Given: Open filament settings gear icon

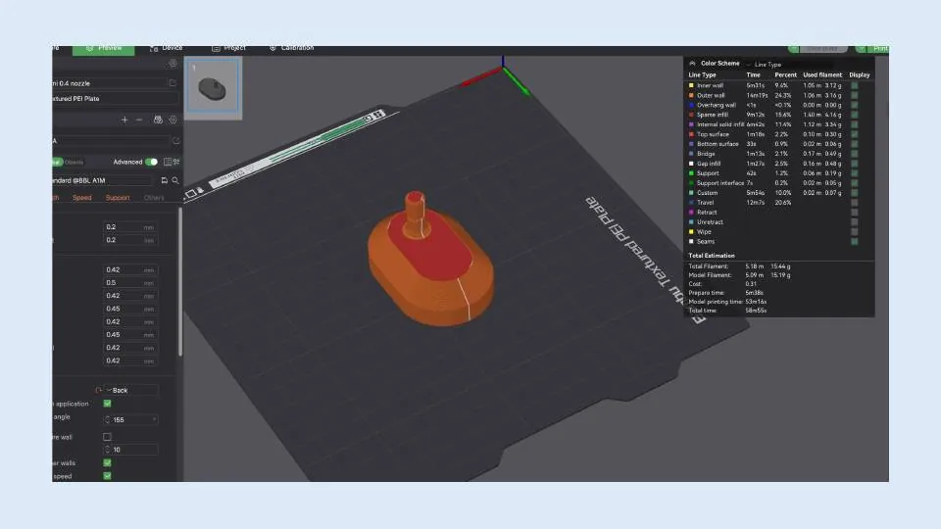Looking at the screenshot, I should (x=173, y=120).
